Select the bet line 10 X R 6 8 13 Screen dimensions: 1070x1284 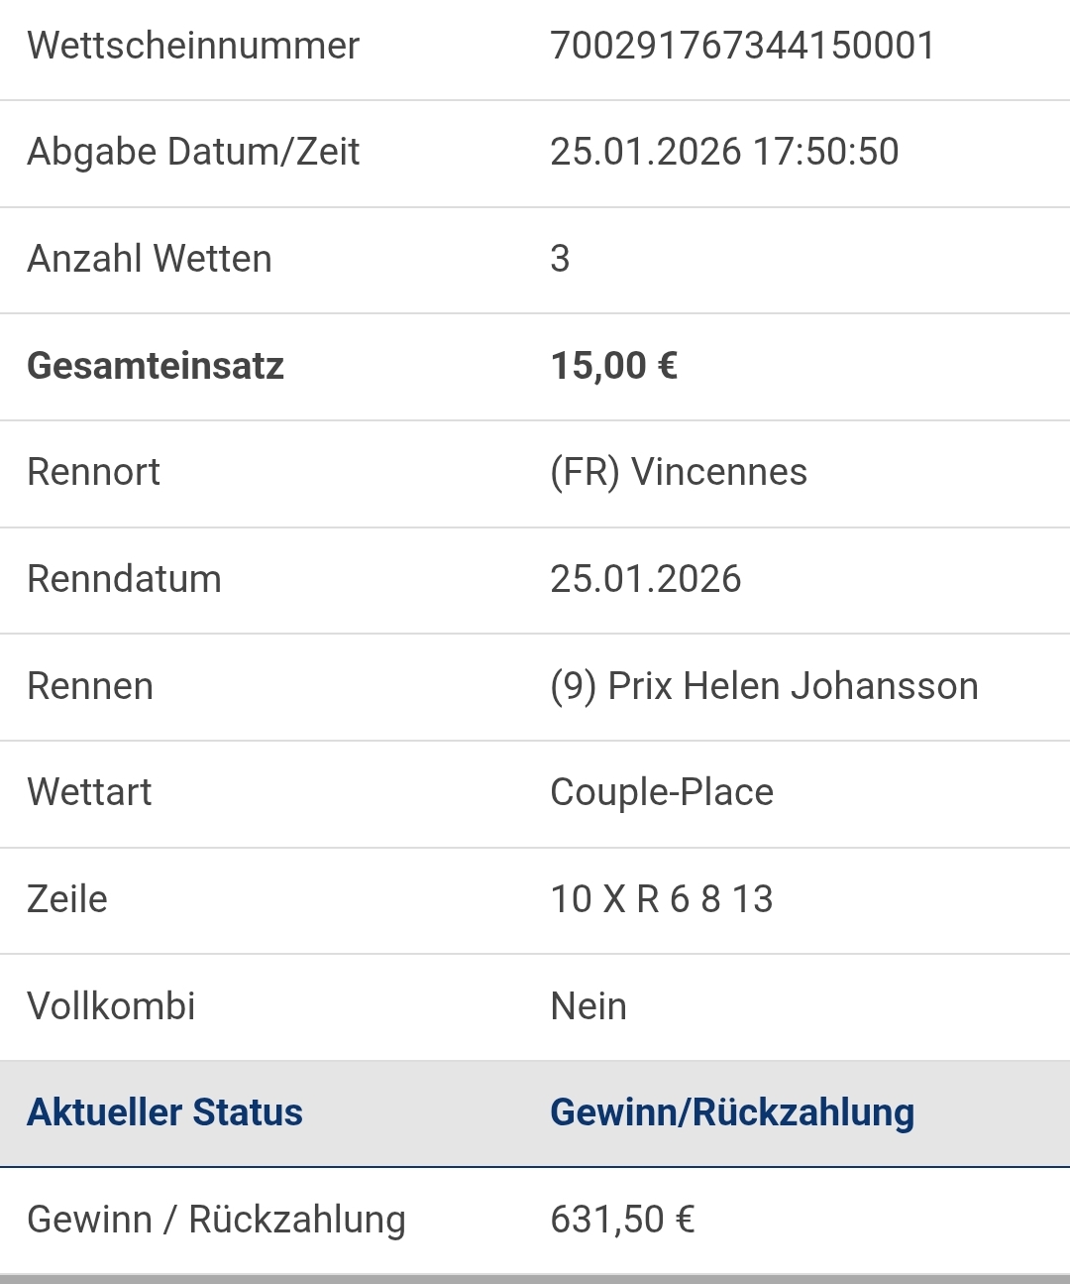pos(661,899)
